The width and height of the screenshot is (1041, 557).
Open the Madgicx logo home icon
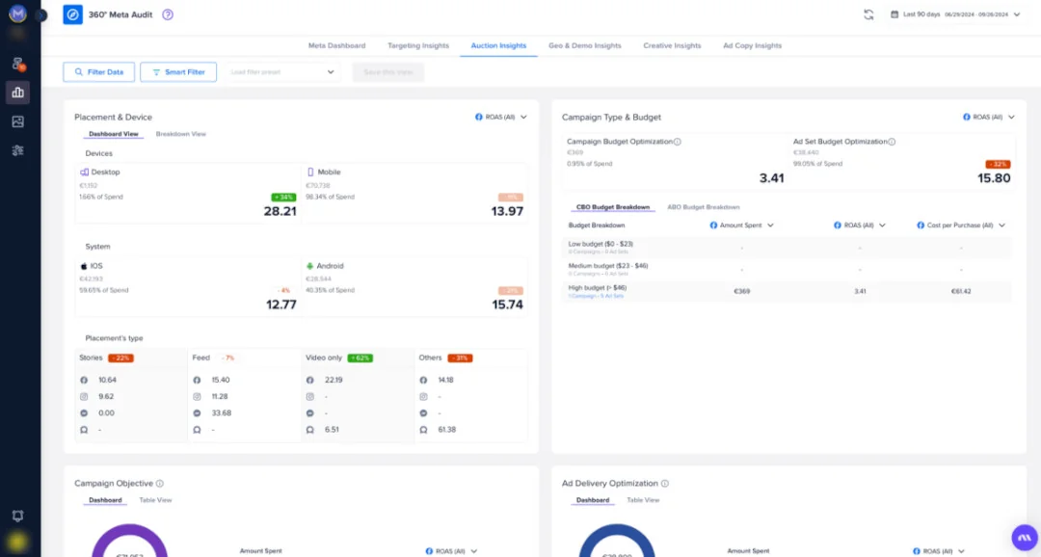tap(17, 13)
